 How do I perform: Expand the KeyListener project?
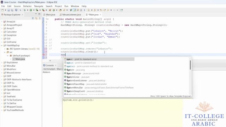point(2,62)
